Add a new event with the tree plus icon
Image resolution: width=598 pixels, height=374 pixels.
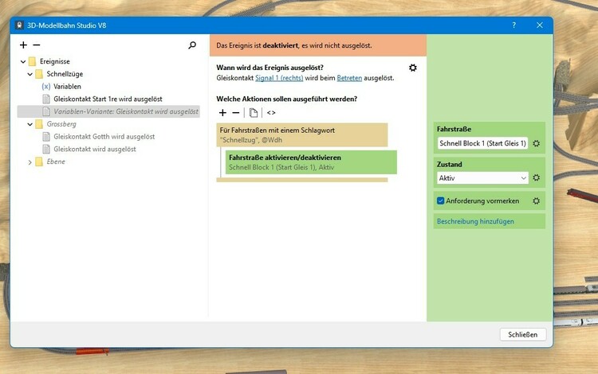pyautogui.click(x=23, y=45)
